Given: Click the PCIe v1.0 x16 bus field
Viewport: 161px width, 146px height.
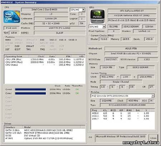Looking at the screenshot, I should click(x=132, y=20).
